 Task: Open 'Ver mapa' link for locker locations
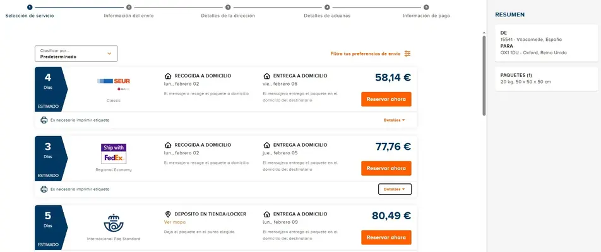click(x=175, y=222)
